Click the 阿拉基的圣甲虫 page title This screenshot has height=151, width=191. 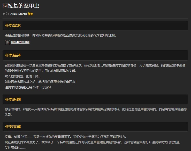click(x=21, y=6)
